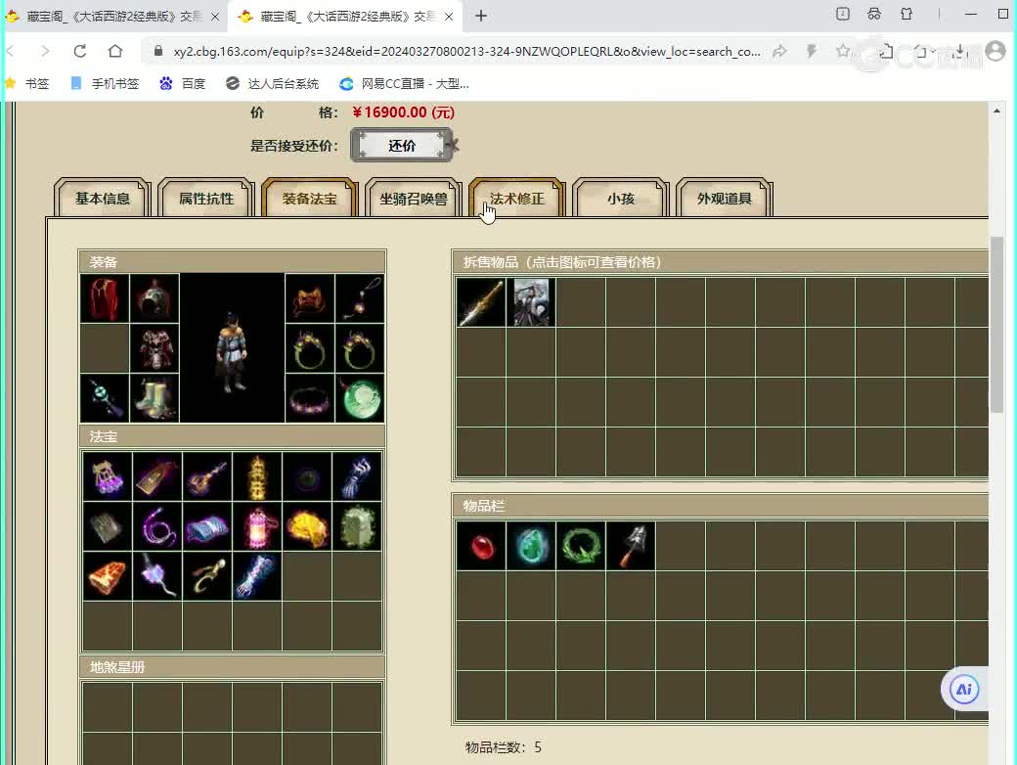The image size is (1017, 765).
Task: Inspect the orange-red triangular 法宝 icon
Action: click(107, 576)
